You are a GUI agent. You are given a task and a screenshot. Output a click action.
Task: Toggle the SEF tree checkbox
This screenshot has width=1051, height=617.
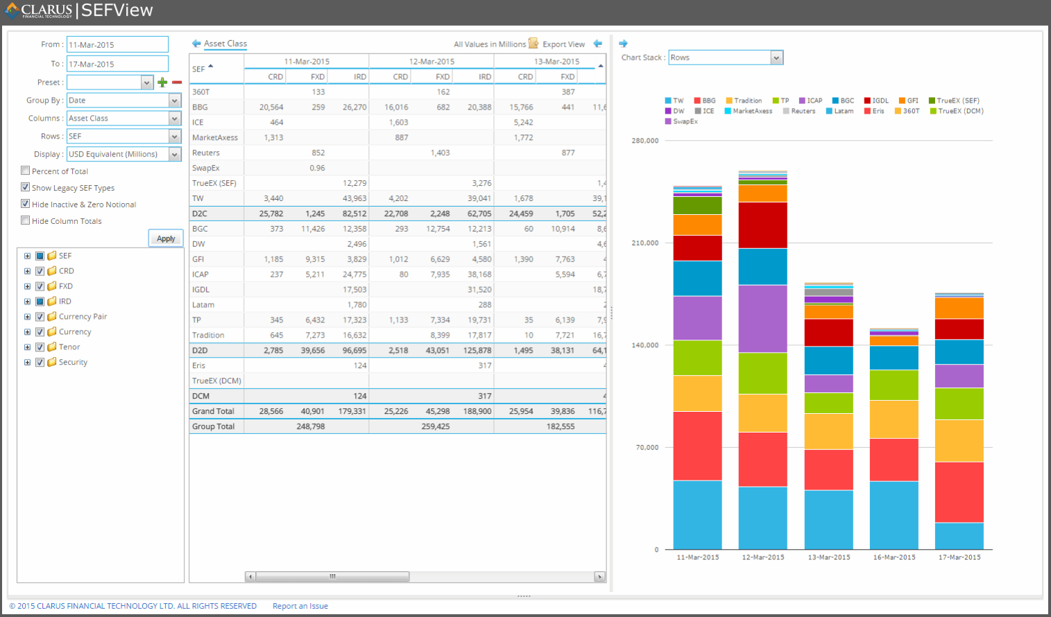tap(40, 256)
